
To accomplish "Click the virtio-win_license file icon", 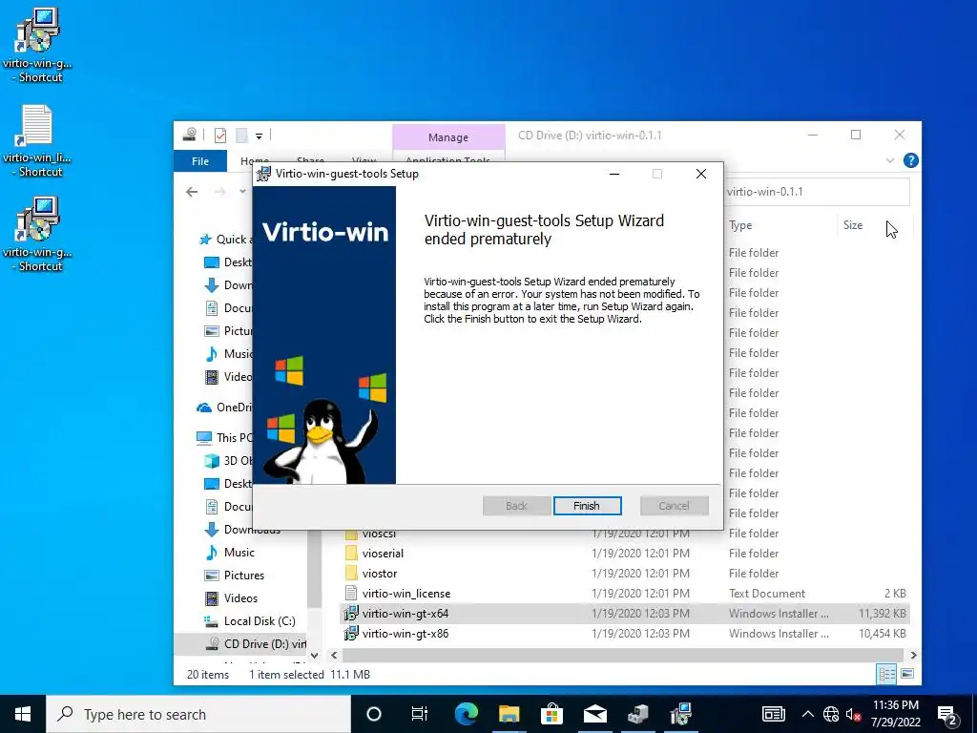I will tap(351, 594).
